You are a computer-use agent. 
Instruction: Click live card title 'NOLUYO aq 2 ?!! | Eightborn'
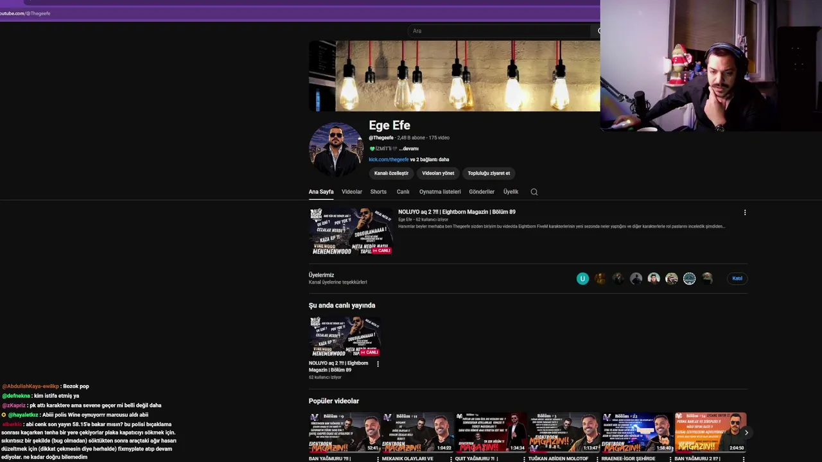pos(338,366)
